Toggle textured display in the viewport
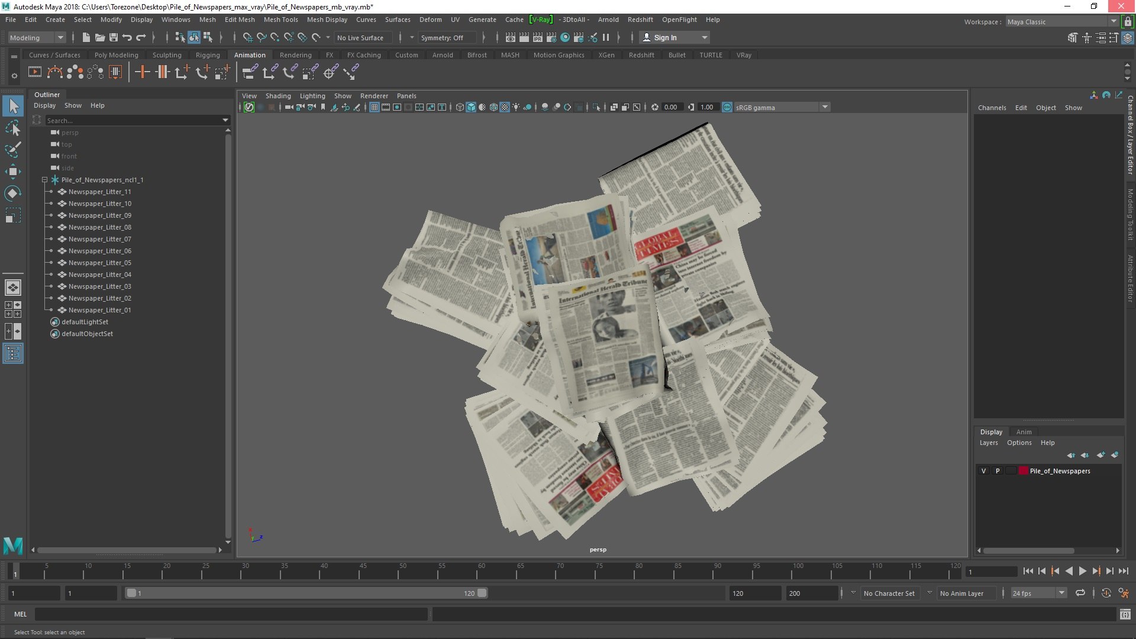Image resolution: width=1136 pixels, height=639 pixels. [505, 107]
